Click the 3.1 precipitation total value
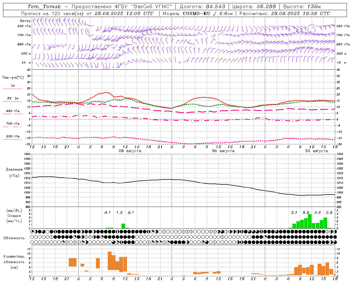This screenshot has width=351, height=281. (x=294, y=212)
